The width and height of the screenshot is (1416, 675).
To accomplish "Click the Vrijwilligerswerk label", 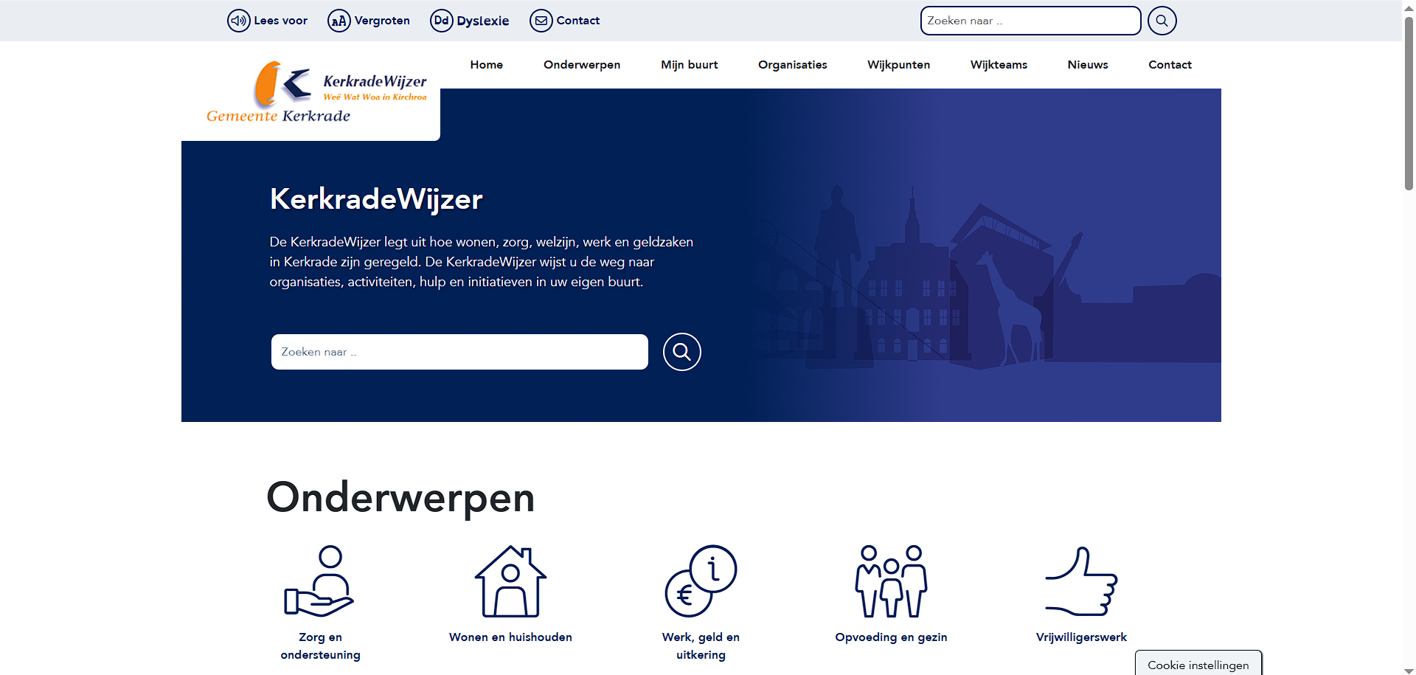I will [1081, 637].
